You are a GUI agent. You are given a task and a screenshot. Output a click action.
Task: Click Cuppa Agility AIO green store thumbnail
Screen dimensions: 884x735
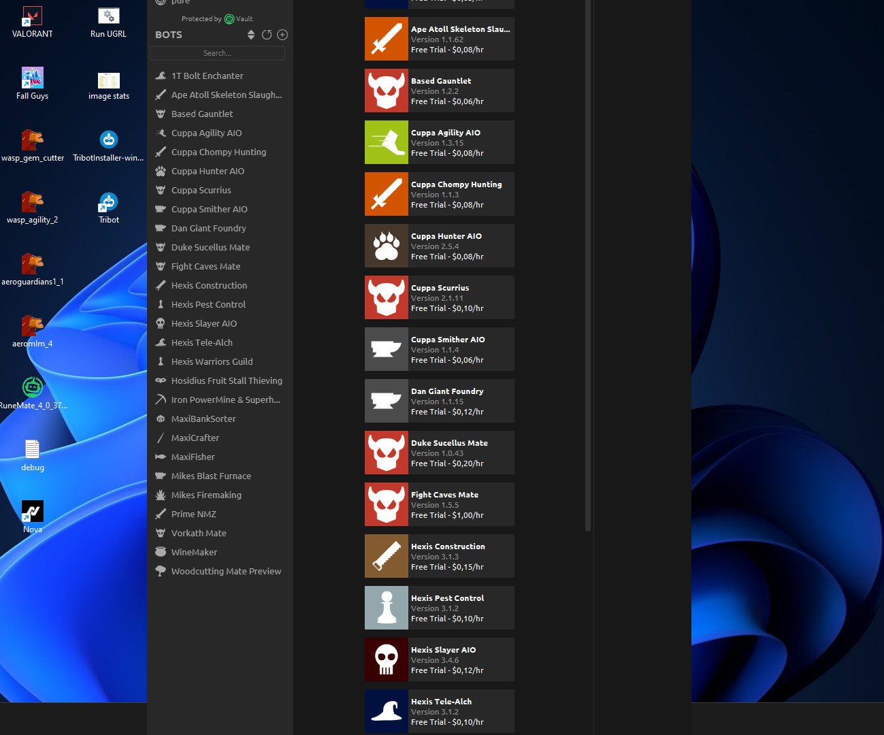387,142
